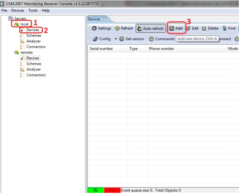This screenshot has width=240, height=194.
Task: Find a device in list
Action: pos(229,28)
